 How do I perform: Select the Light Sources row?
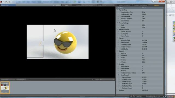point(139,66)
